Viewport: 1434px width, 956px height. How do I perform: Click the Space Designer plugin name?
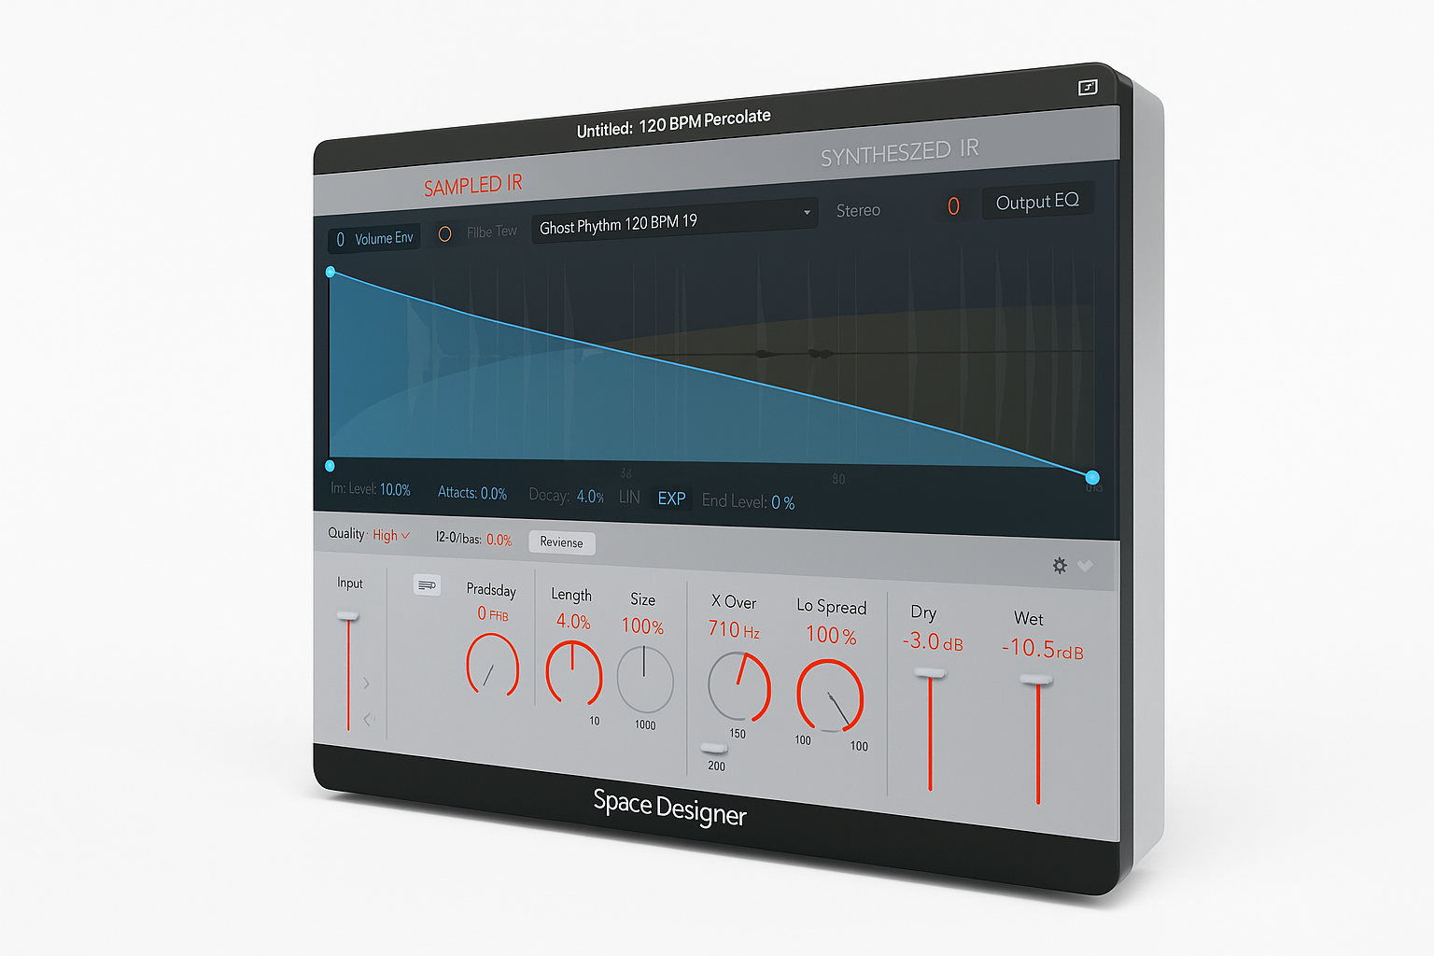pyautogui.click(x=669, y=808)
